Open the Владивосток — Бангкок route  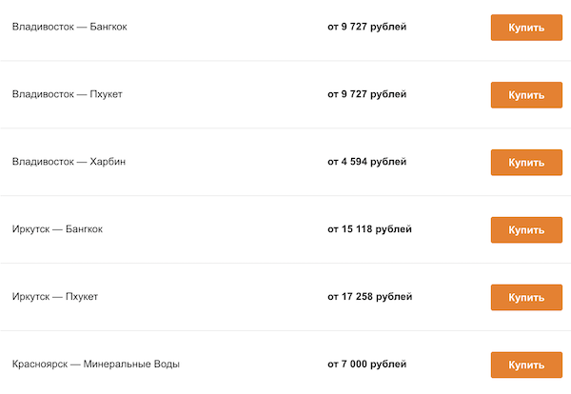pyautogui.click(x=69, y=27)
